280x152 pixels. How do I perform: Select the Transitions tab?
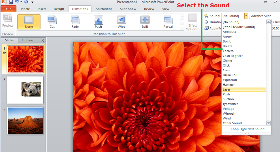click(80, 9)
